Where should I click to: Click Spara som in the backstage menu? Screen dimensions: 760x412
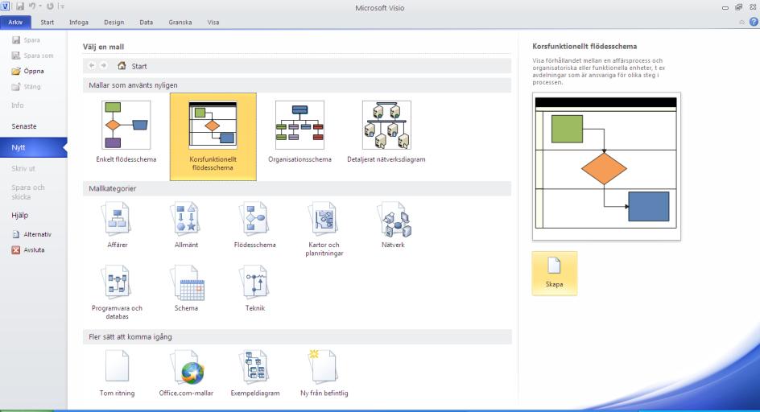[34, 56]
